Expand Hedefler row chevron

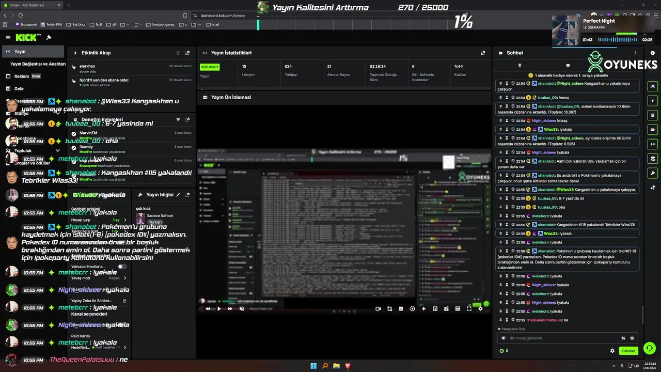125,347
